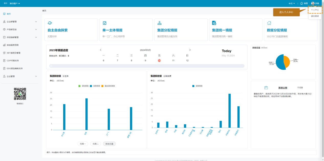Image resolution: width=324 pixels, height=161 pixels.
Task: Go to next week in the calendar
Action: pyautogui.click(x=190, y=50)
